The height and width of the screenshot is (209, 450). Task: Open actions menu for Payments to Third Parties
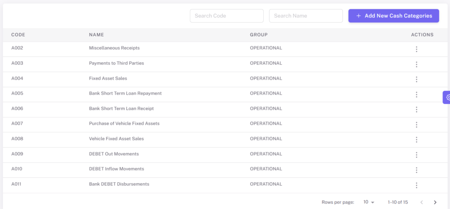click(417, 64)
